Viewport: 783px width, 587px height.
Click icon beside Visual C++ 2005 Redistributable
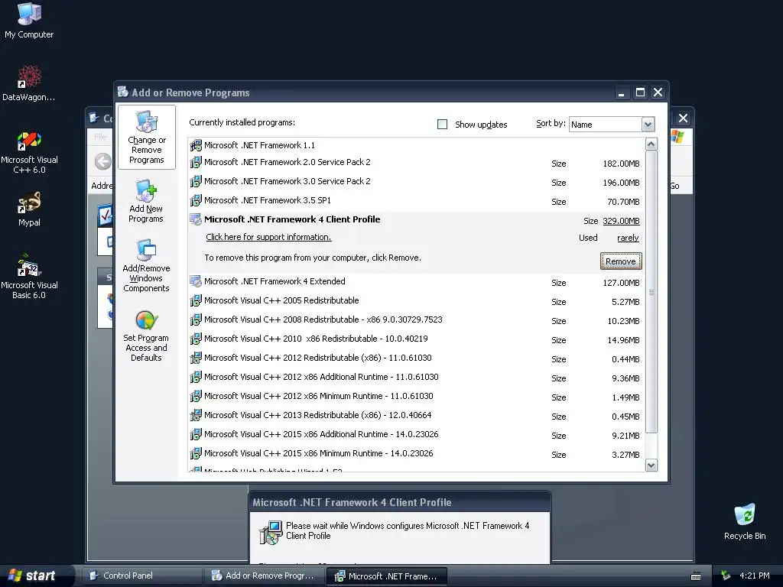point(196,300)
